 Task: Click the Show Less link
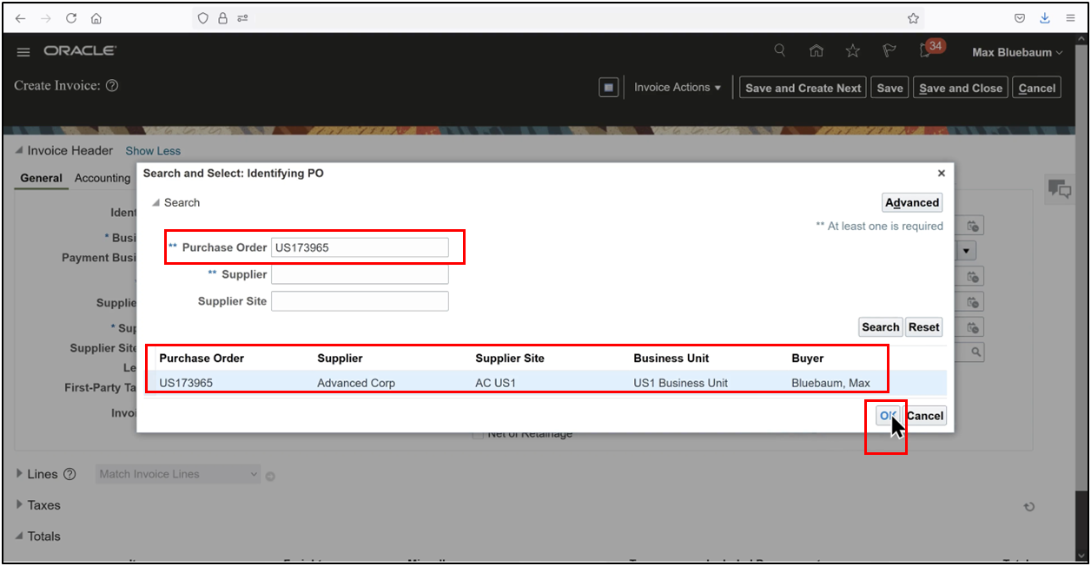(x=153, y=150)
